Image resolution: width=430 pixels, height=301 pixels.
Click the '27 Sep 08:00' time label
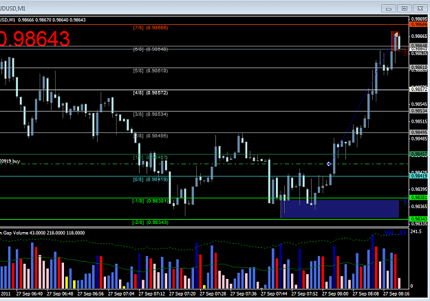(x=335, y=293)
